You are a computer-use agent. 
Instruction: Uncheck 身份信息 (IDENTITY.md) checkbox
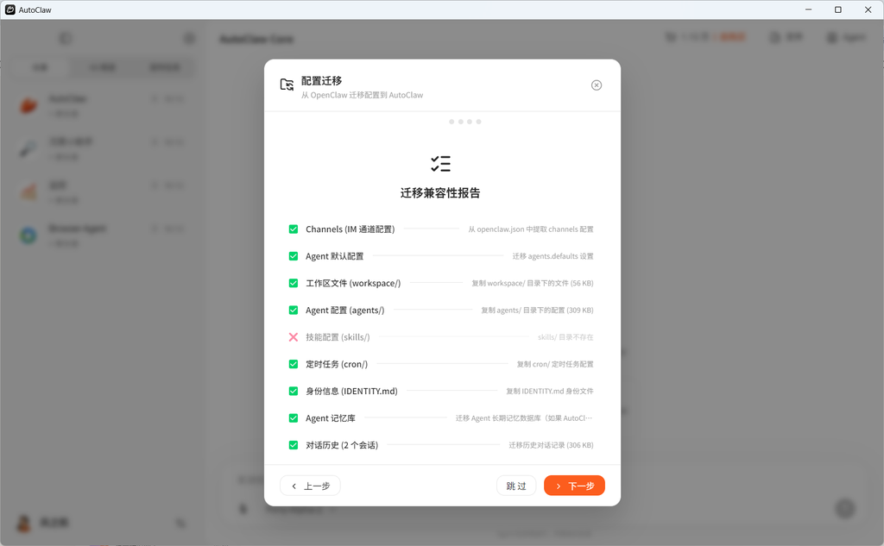click(x=294, y=391)
